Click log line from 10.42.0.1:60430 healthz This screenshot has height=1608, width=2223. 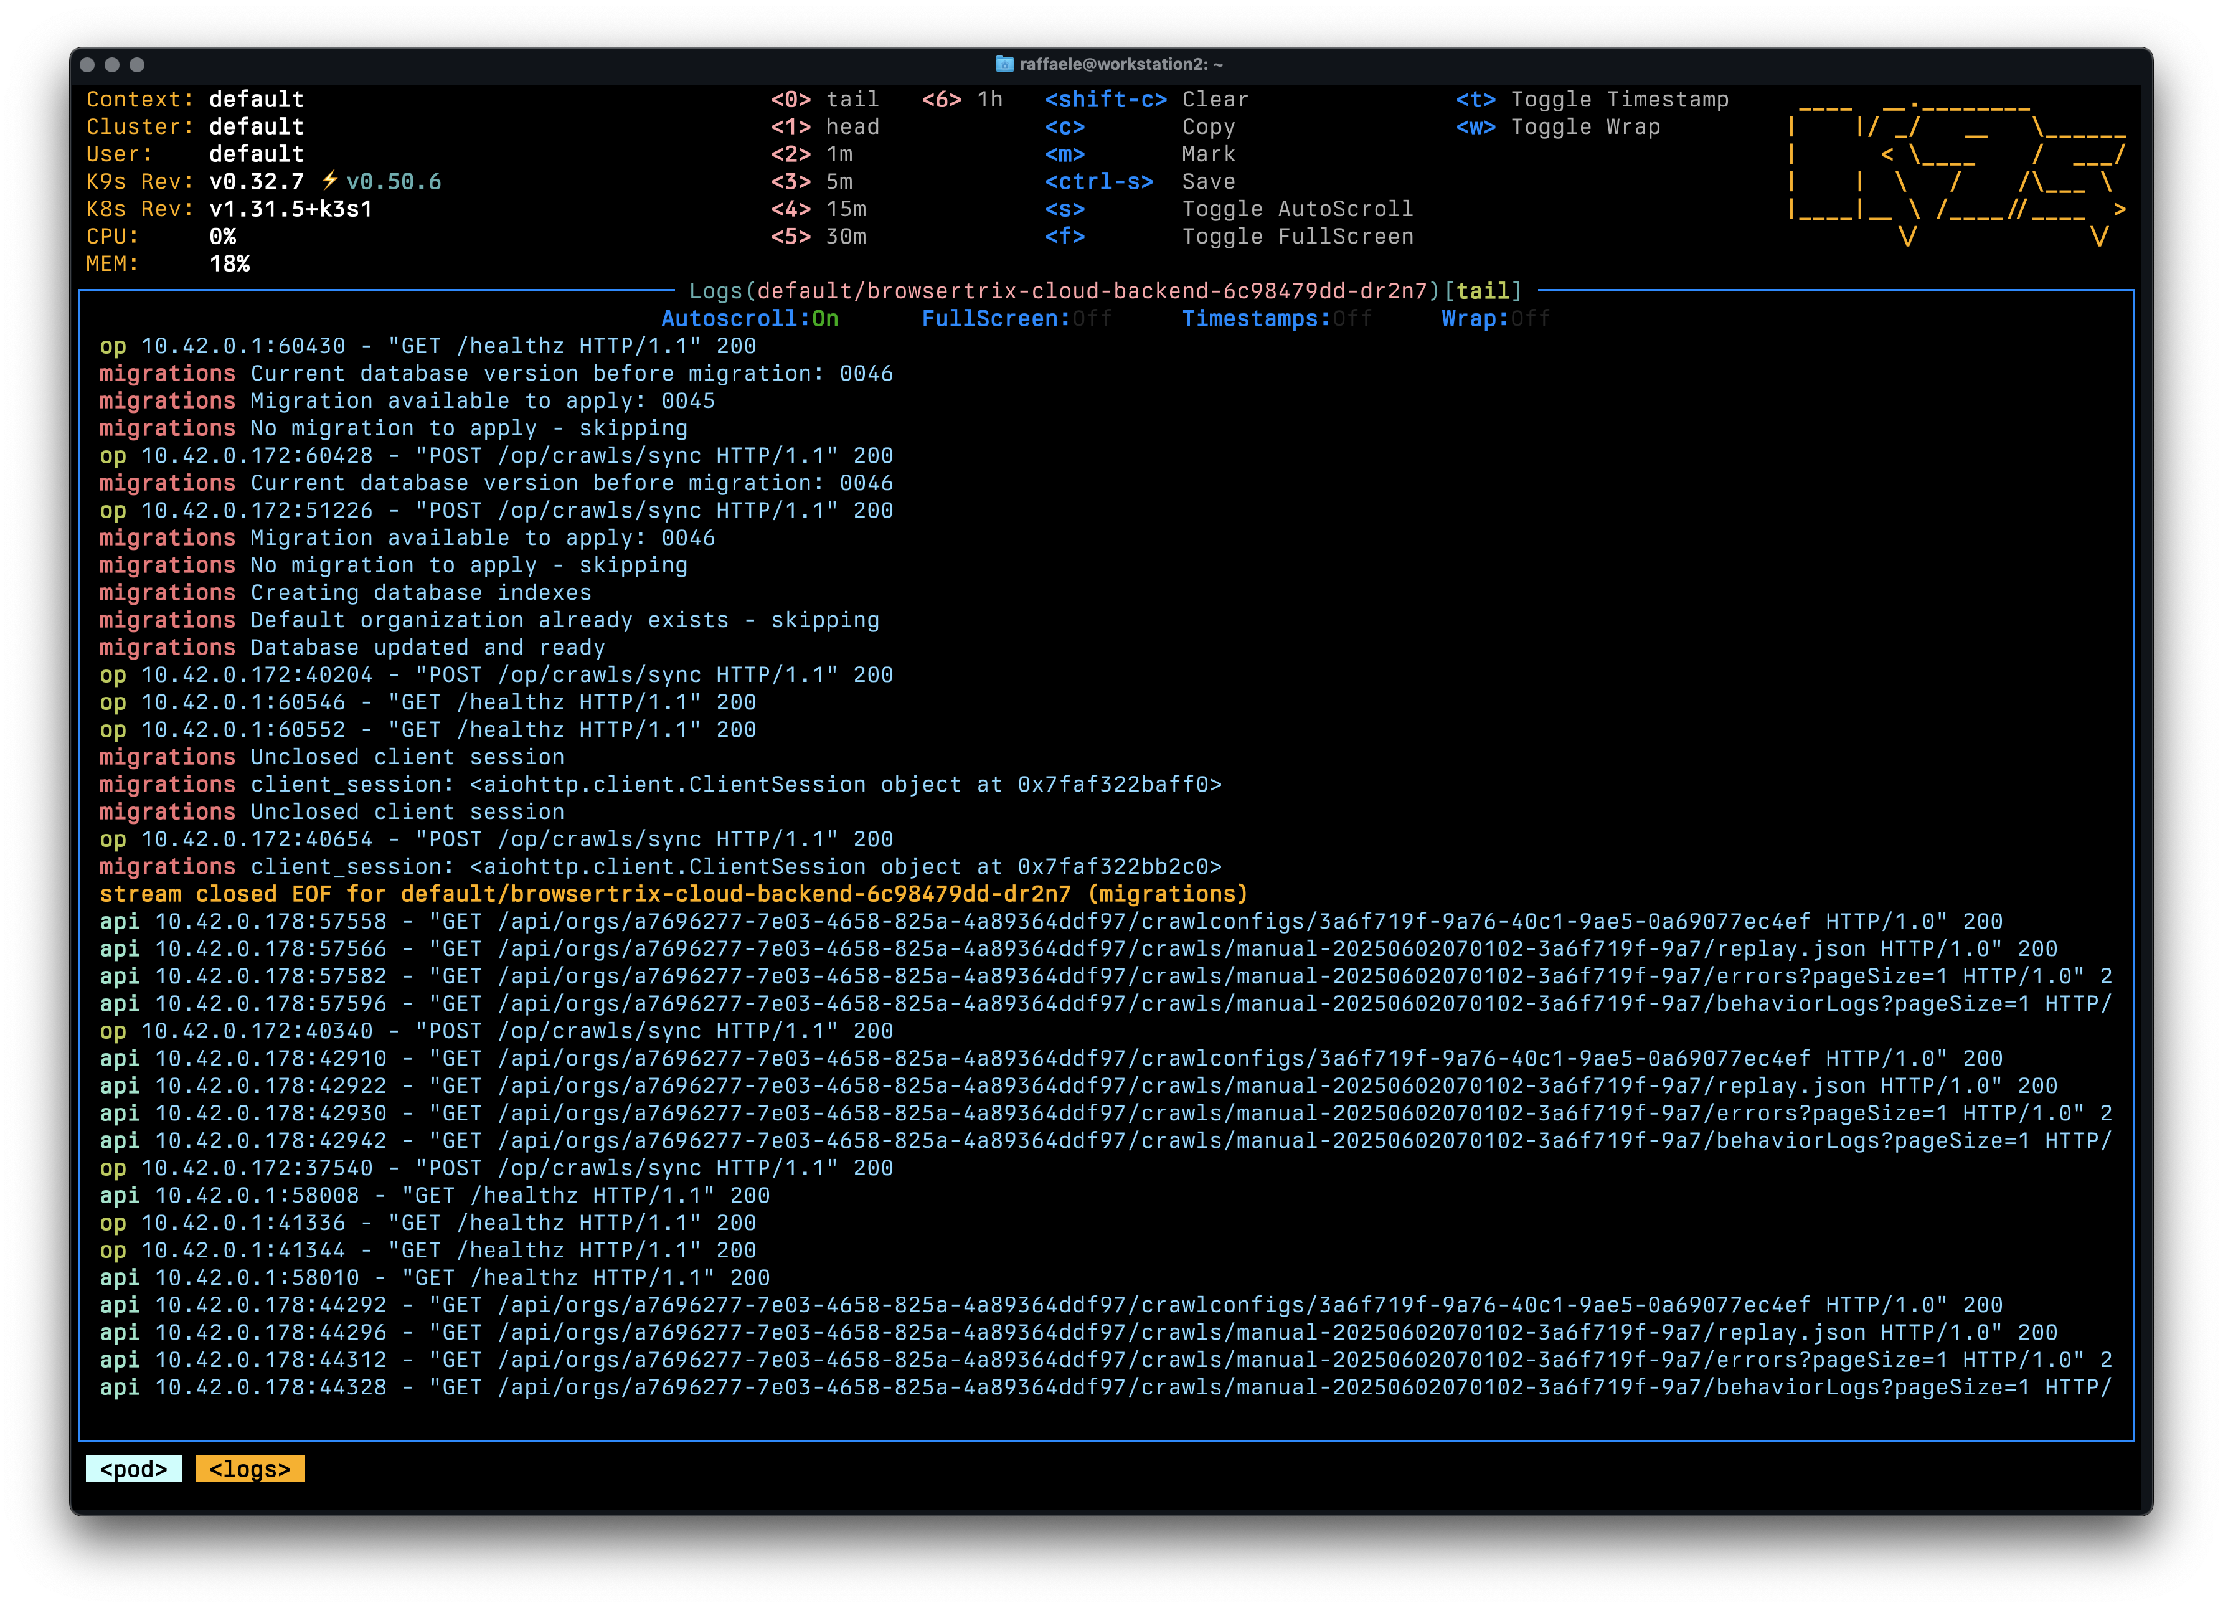click(427, 346)
